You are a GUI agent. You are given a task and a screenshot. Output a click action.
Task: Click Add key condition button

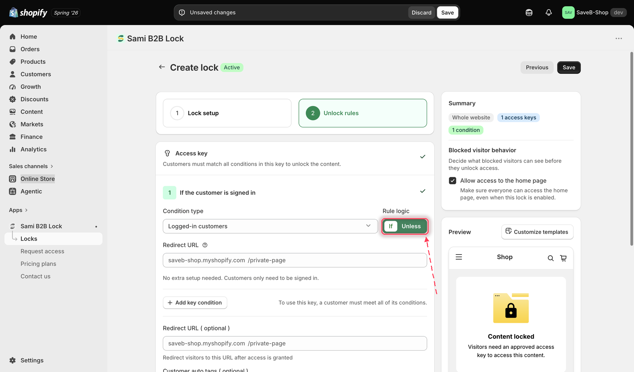(195, 303)
